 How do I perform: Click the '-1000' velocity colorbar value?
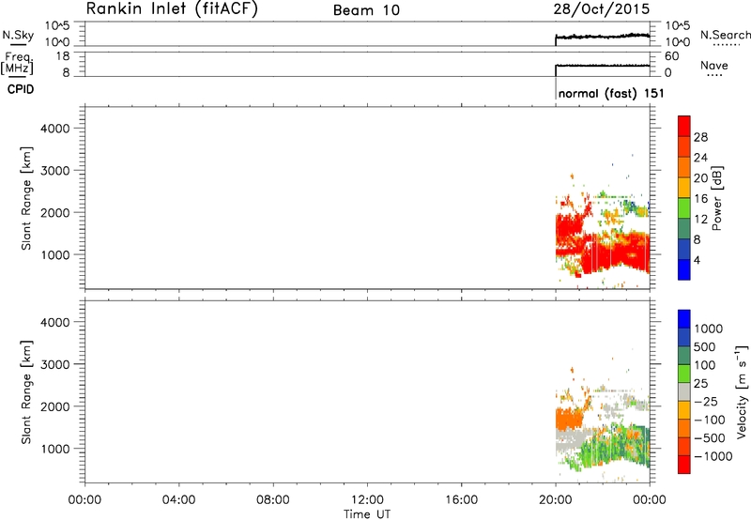[x=713, y=456]
